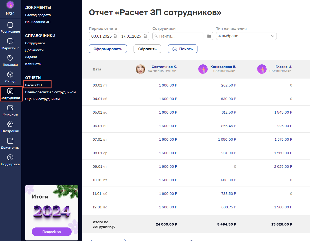Click 856.45 ₽ in the 06.01 row
Screen dimensions: 310x241
(x=228, y=126)
